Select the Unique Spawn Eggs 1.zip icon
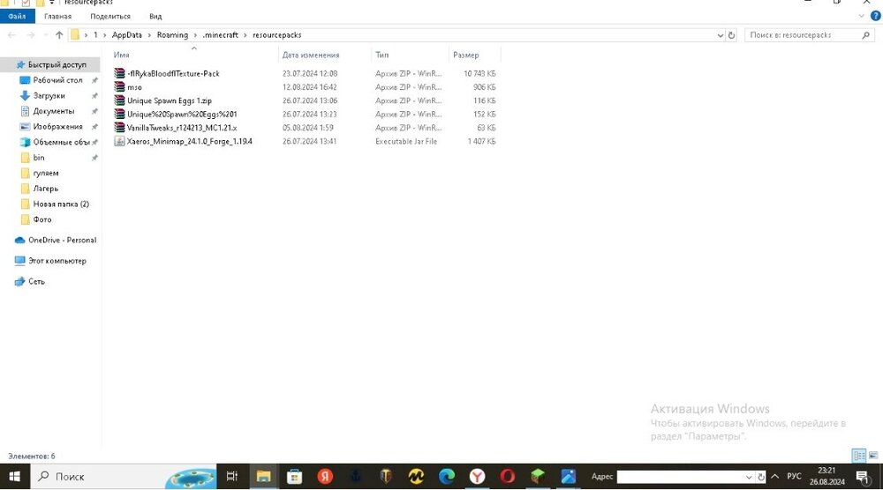 (x=119, y=100)
